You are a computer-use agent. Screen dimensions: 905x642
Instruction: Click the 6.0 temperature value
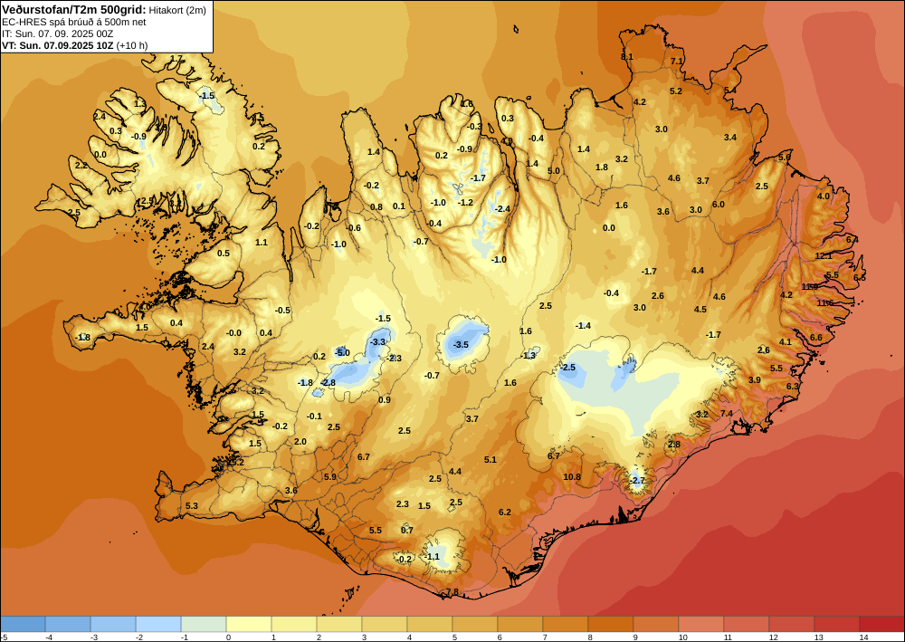pyautogui.click(x=718, y=205)
